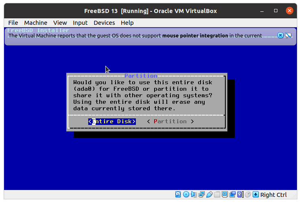Viewport: 301px width, 203px height.
Task: Click the don't-show-again notification icon
Action: [x=288, y=35]
